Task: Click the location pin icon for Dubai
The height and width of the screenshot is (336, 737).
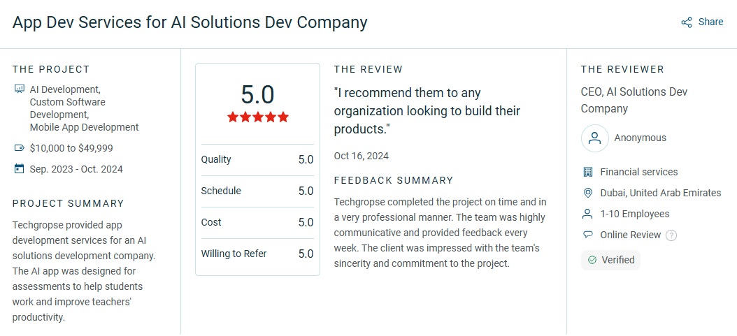Action: [x=587, y=193]
